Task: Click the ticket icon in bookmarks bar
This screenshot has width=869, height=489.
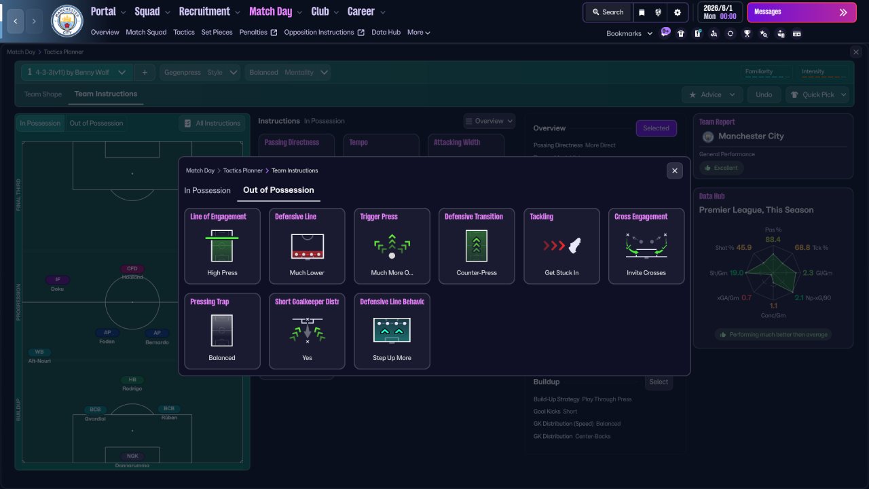Action: pos(797,33)
